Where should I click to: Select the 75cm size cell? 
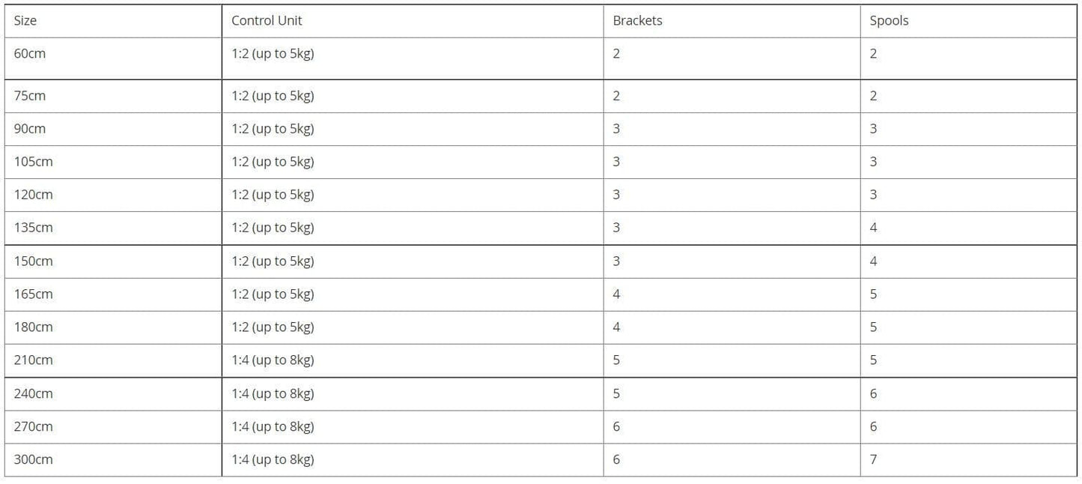(x=30, y=96)
